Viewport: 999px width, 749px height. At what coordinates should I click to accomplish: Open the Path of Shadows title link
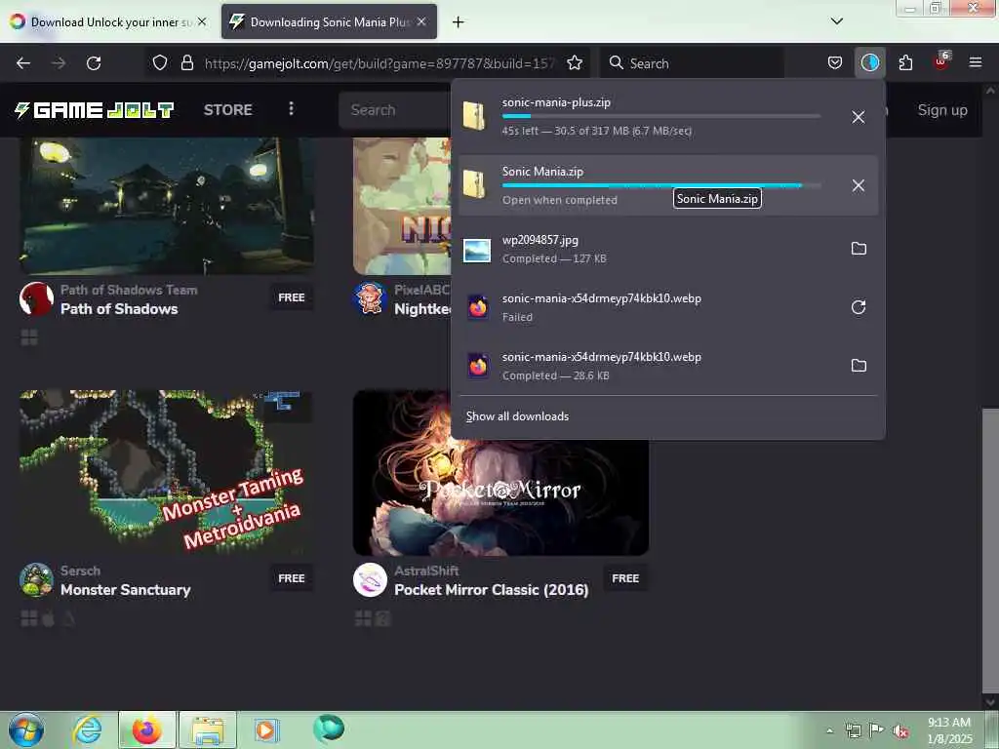[x=119, y=309]
